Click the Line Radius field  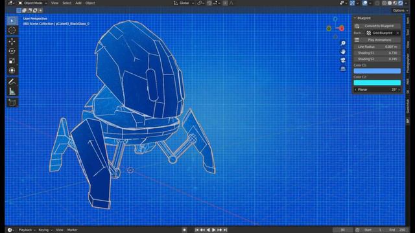point(377,47)
